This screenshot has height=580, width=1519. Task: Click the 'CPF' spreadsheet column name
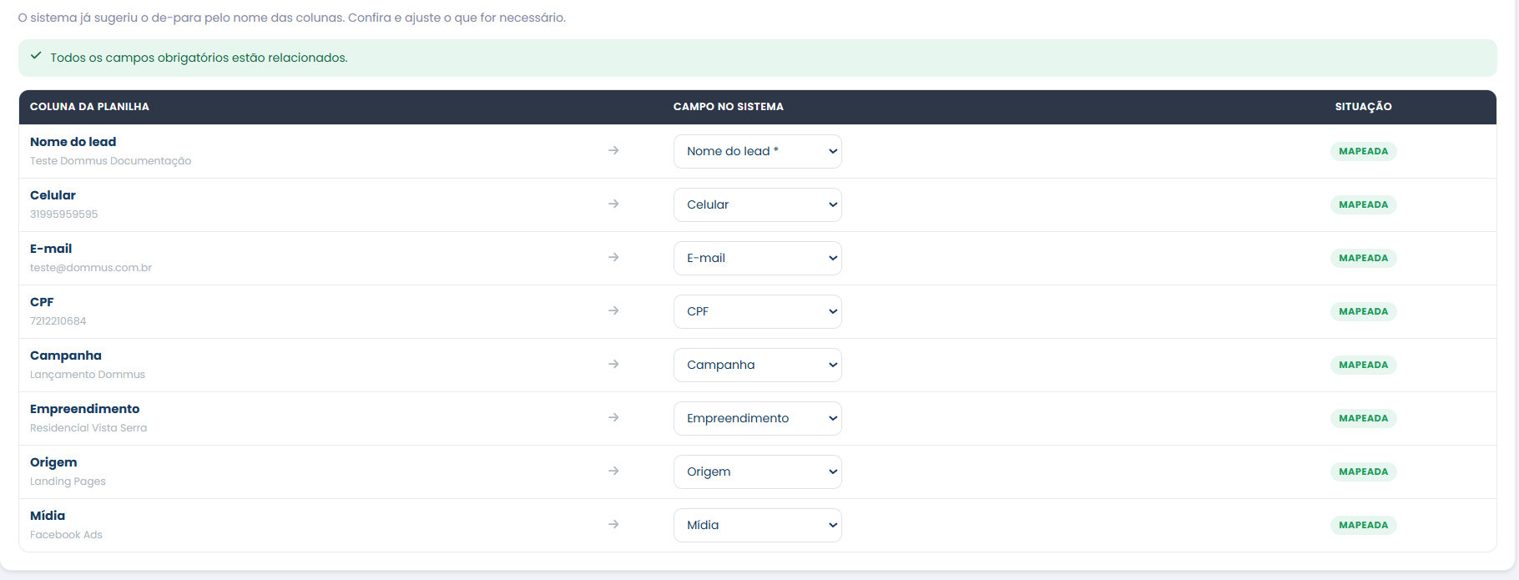pyautogui.click(x=42, y=302)
